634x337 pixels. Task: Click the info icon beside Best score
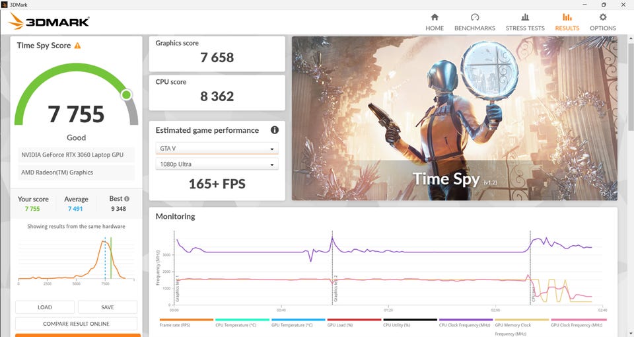[127, 199]
